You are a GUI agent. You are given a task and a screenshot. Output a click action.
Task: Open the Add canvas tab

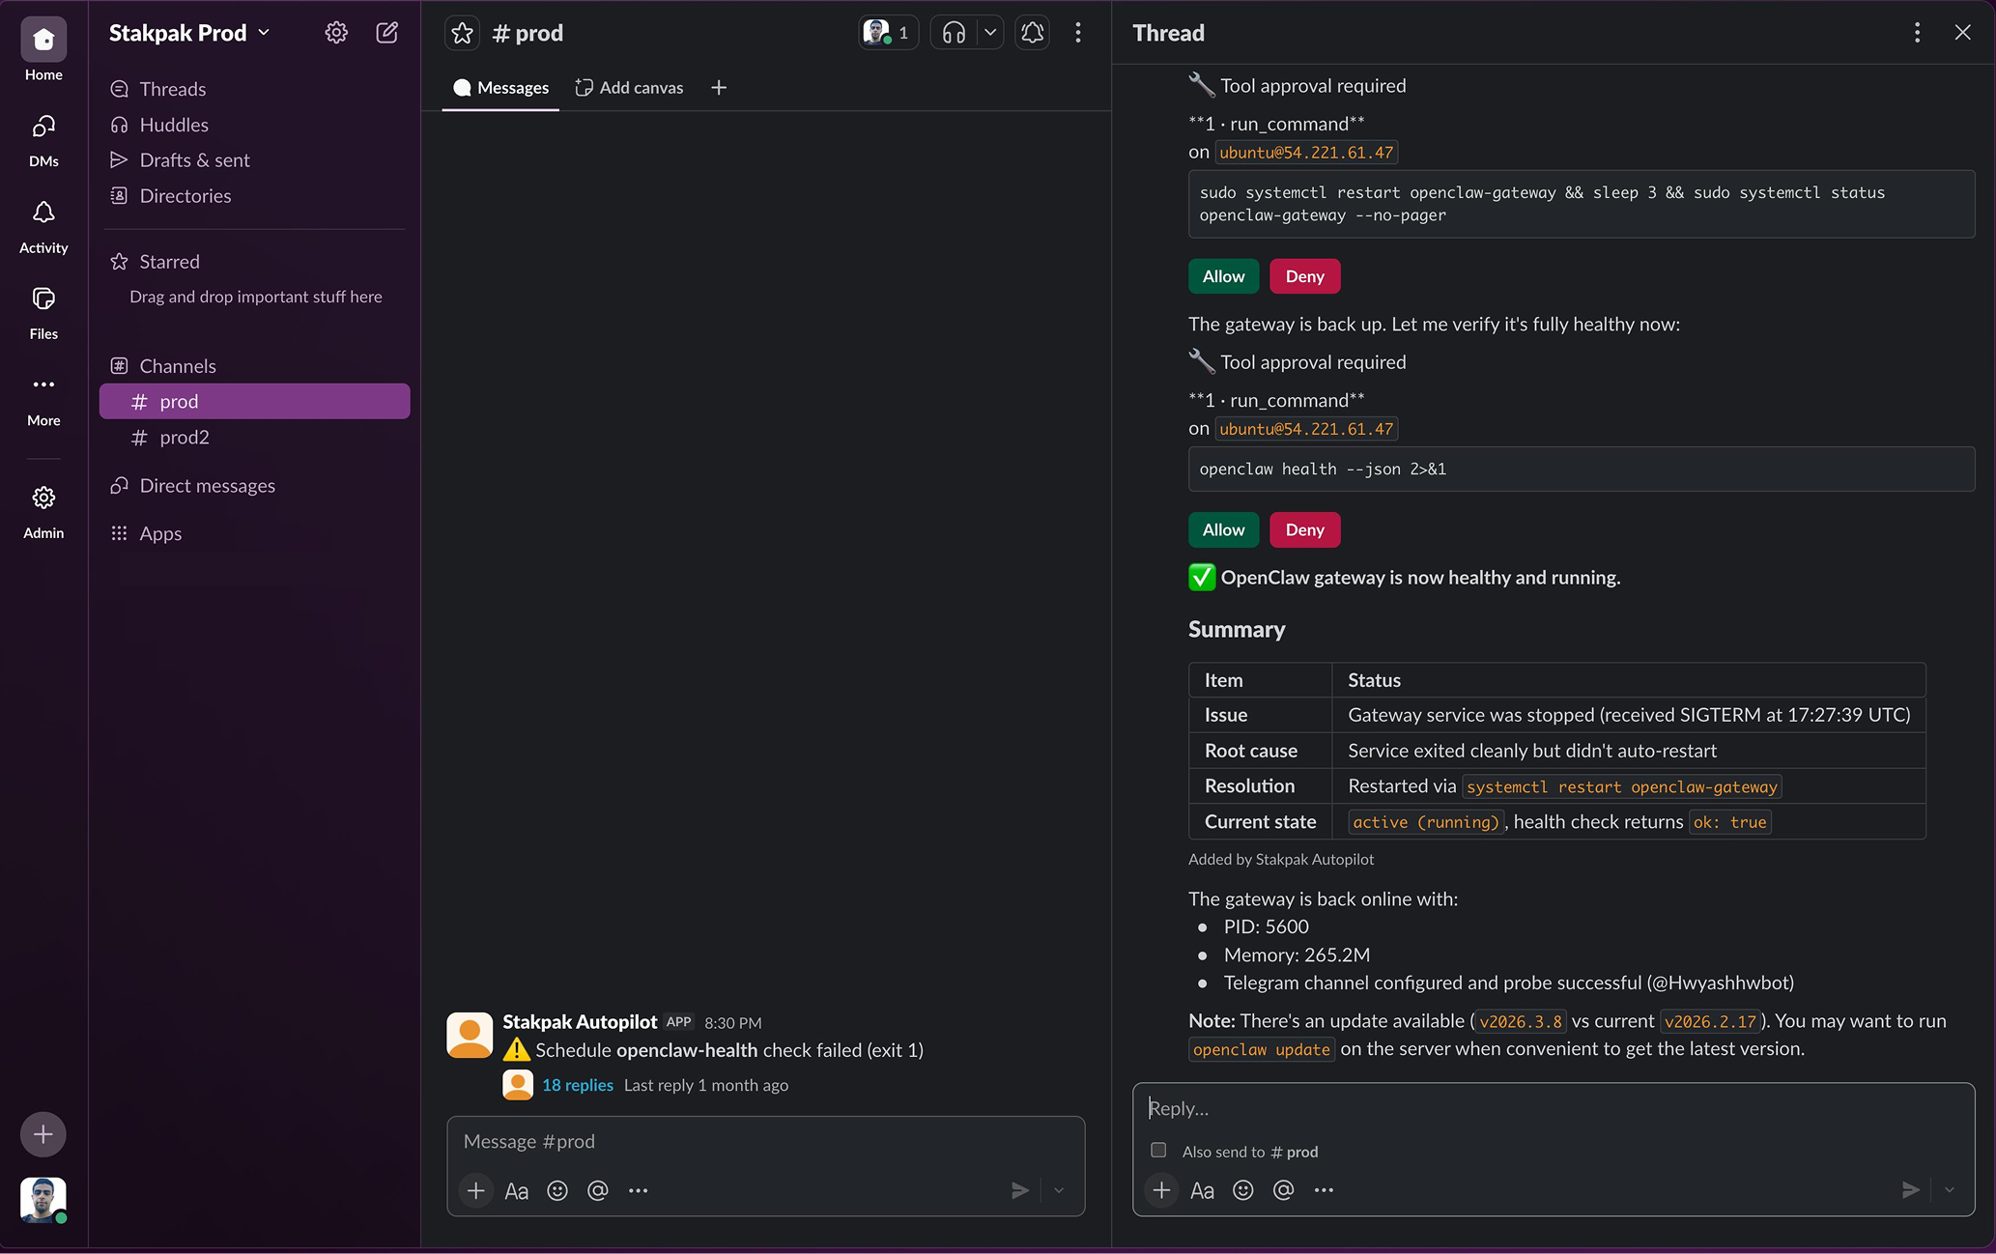(629, 88)
